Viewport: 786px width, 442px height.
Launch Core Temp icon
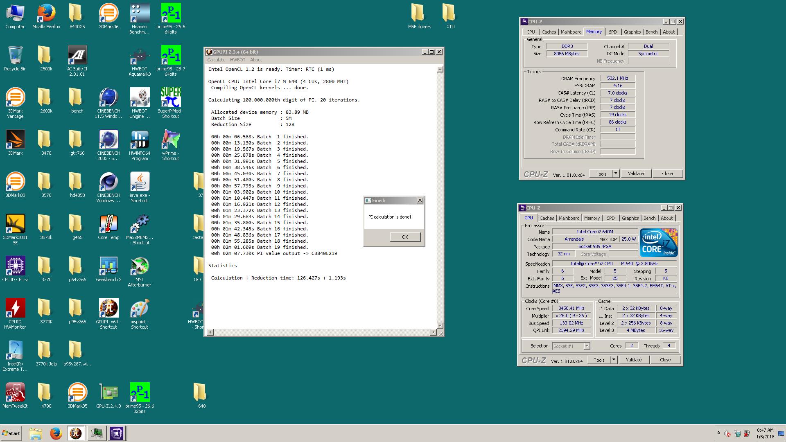[108, 227]
